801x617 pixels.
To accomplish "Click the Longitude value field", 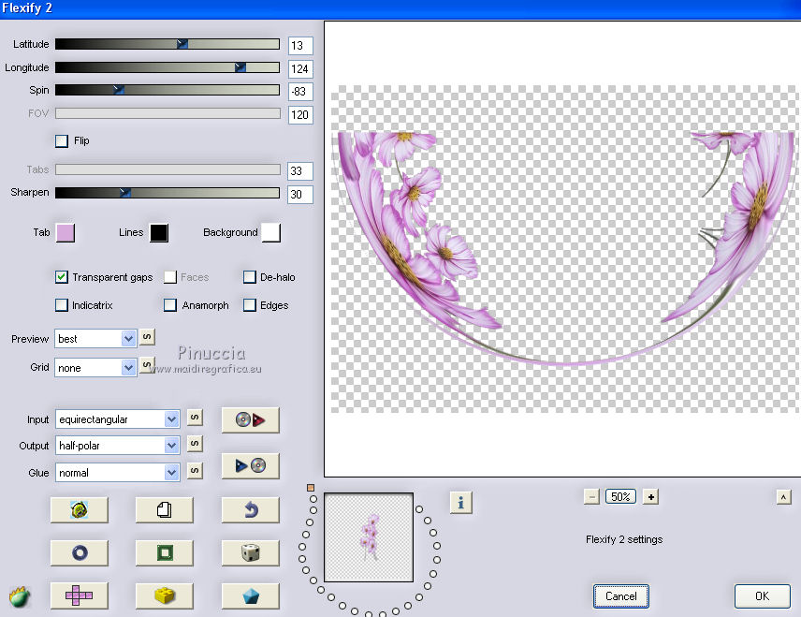I will click(x=300, y=69).
